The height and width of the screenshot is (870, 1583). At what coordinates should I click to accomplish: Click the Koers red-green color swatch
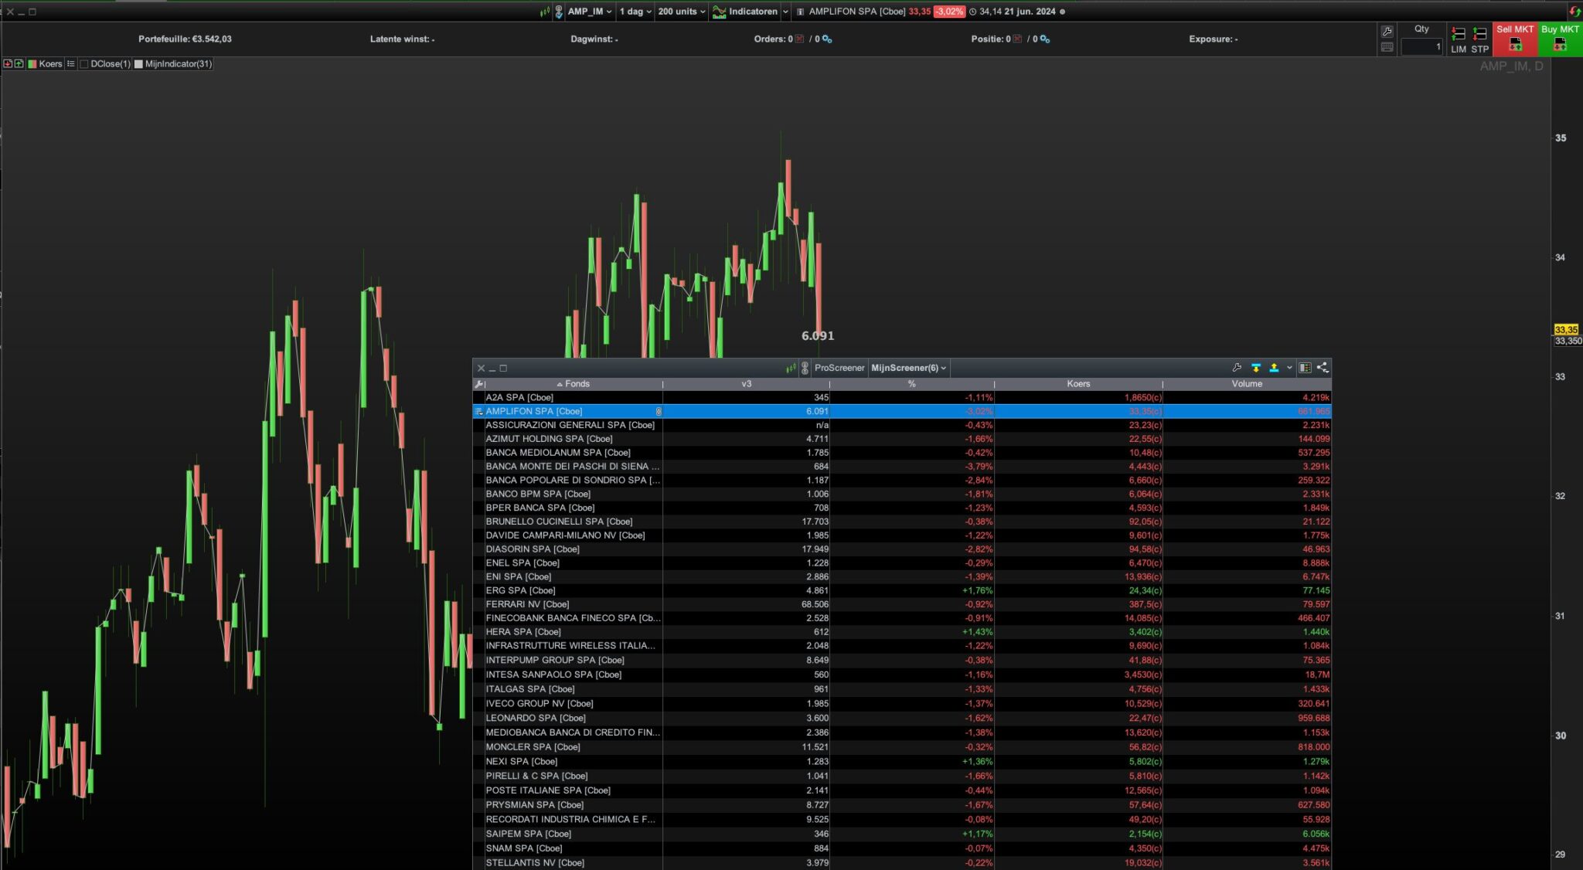[32, 64]
